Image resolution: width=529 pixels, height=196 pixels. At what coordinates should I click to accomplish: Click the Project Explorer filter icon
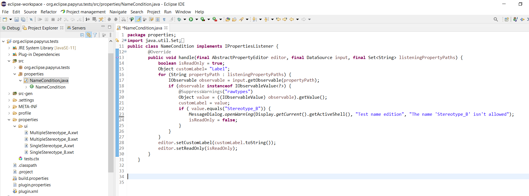coord(95,35)
